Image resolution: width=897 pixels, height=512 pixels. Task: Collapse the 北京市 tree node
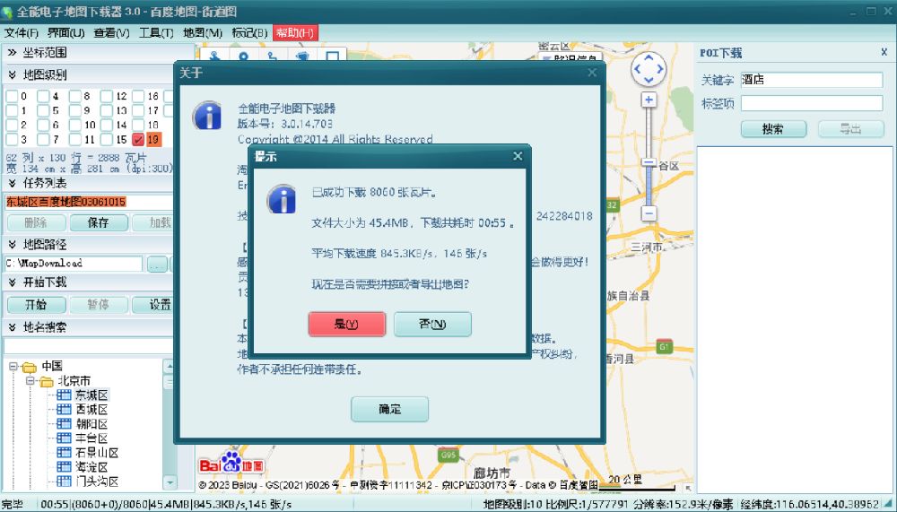tap(30, 381)
